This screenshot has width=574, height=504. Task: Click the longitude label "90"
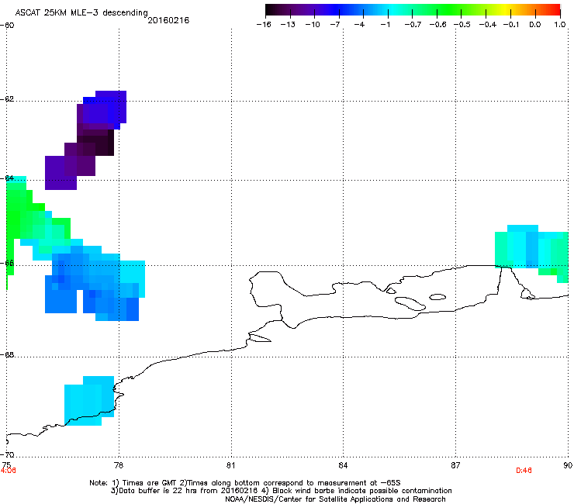tap(568, 464)
